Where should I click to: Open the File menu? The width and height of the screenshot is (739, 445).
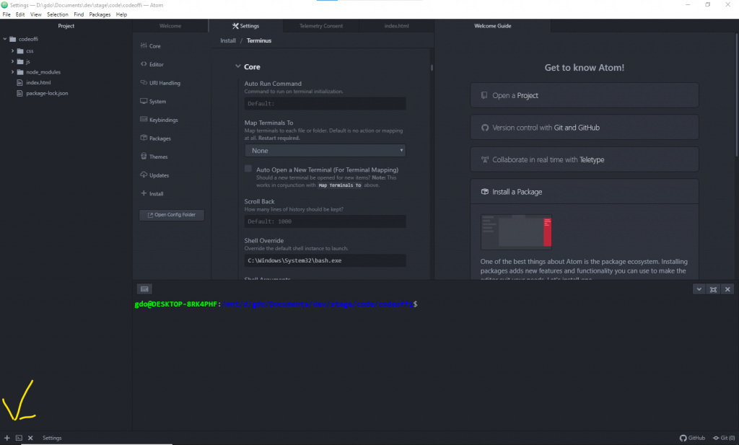(6, 14)
